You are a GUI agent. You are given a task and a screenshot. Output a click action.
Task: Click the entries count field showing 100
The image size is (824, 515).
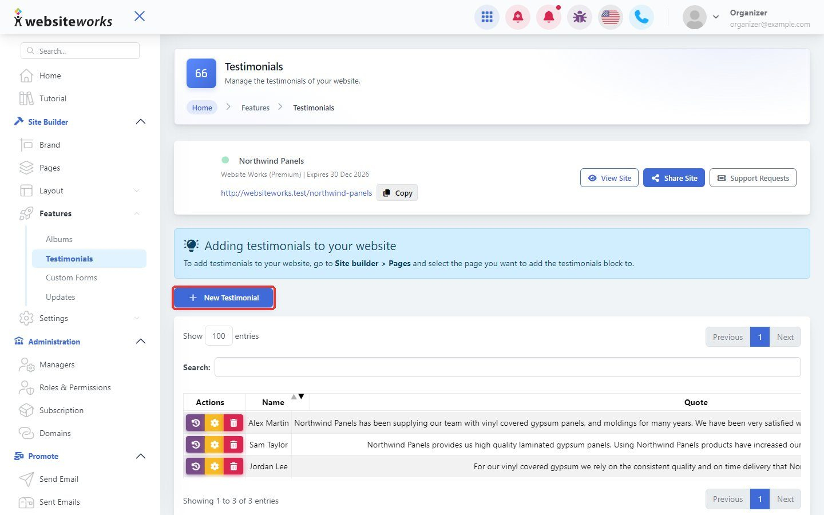219,336
